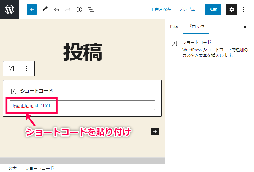Click ショートコード in the bottom breadcrumb
The height and width of the screenshot is (172, 254).
(x=39, y=168)
